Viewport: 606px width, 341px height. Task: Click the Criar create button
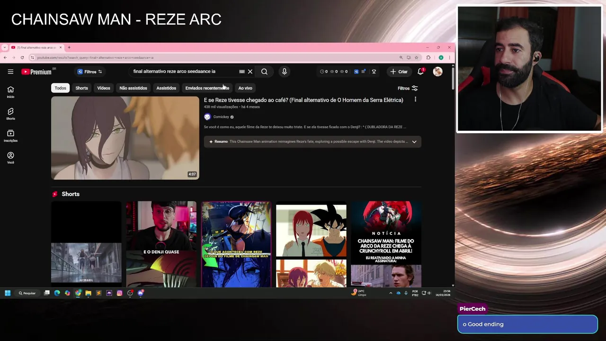[x=399, y=72]
